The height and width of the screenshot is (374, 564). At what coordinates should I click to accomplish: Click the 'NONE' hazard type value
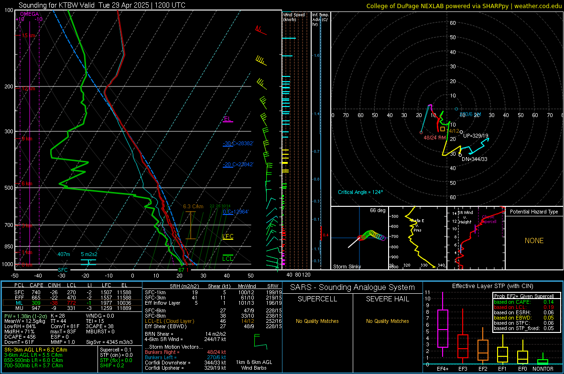534,241
